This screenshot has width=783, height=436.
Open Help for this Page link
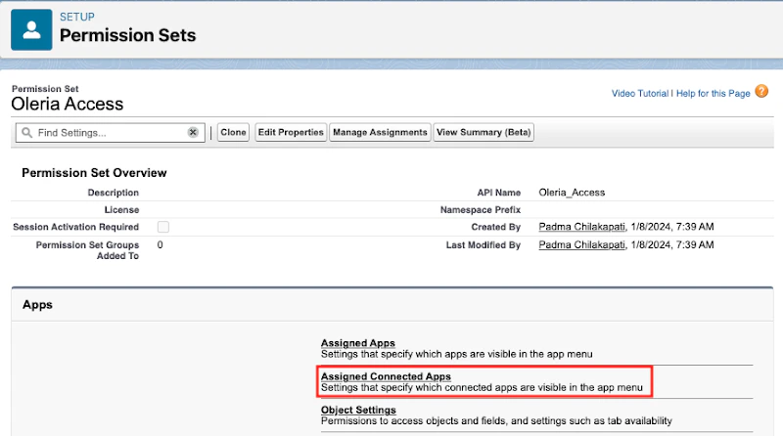click(714, 93)
